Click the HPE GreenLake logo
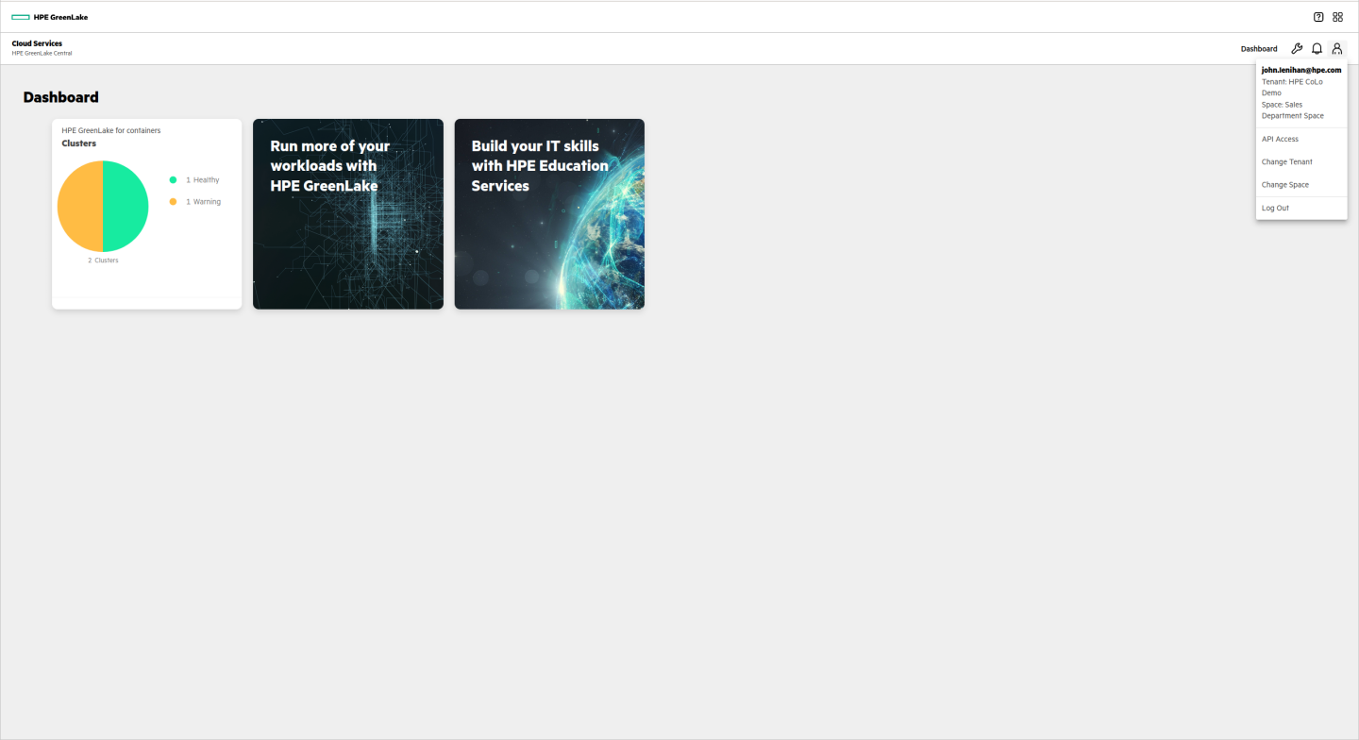This screenshot has width=1359, height=740. point(50,17)
